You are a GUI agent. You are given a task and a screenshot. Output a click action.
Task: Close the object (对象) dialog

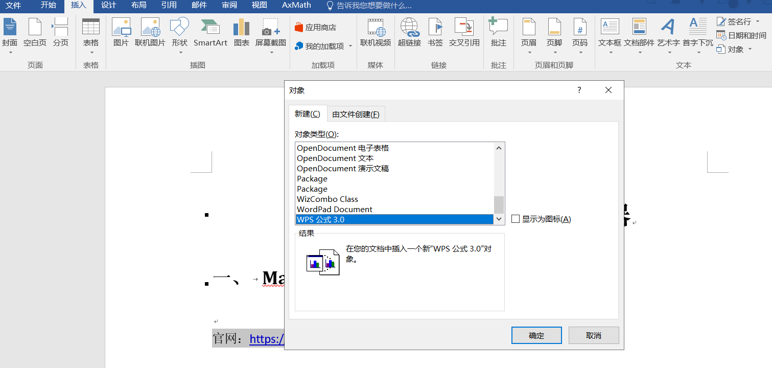(x=608, y=90)
